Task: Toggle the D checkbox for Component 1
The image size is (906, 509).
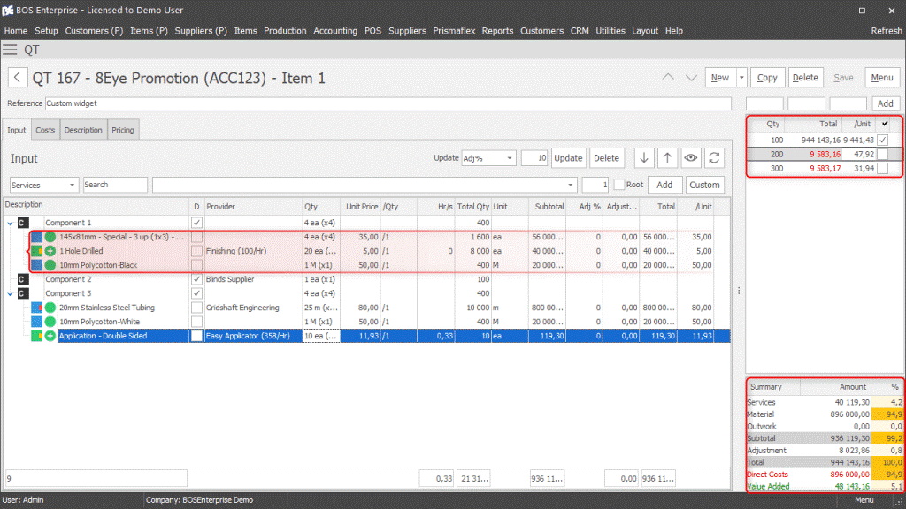Action: coord(196,223)
